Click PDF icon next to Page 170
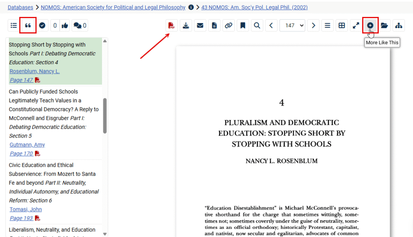The width and height of the screenshot is (413, 237). click(x=38, y=154)
